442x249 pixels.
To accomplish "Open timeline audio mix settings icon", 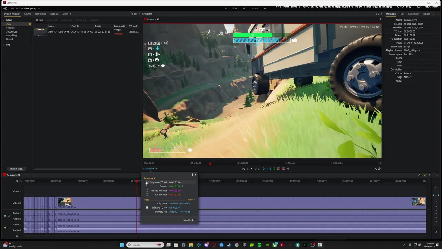I will tap(419, 175).
